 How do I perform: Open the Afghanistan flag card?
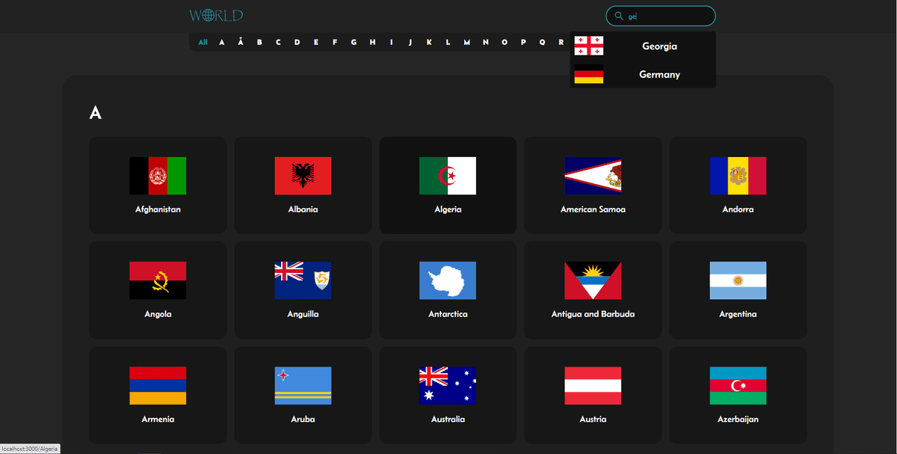158,185
